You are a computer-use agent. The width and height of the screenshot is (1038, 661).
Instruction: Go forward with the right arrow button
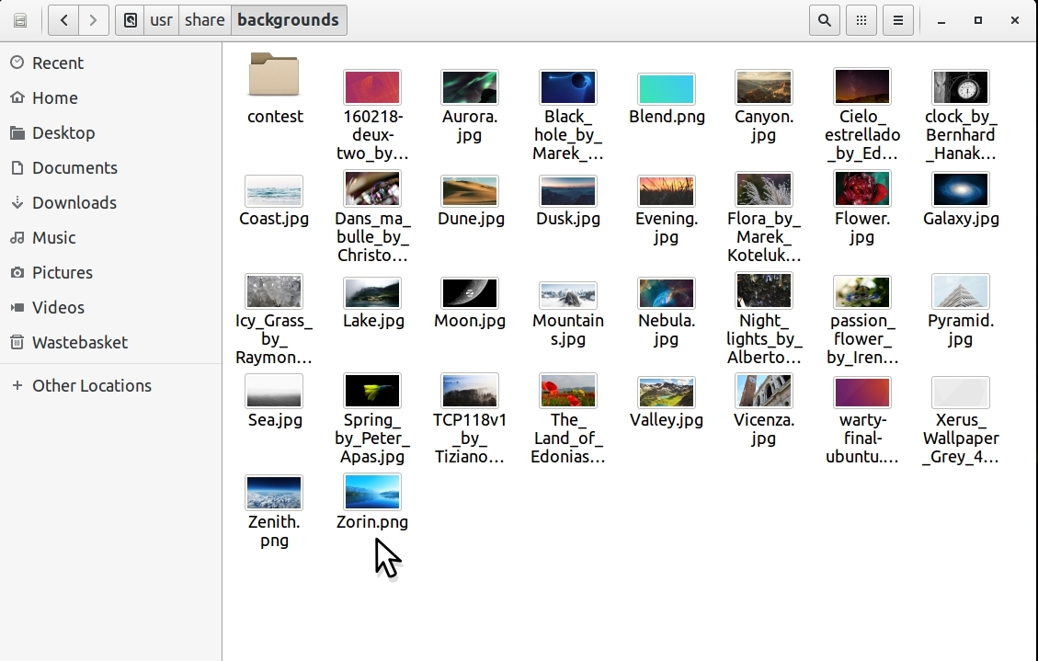(x=93, y=20)
